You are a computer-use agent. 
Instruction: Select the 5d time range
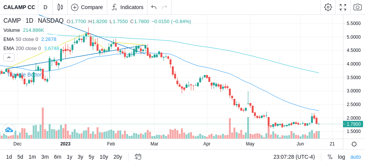(20, 157)
